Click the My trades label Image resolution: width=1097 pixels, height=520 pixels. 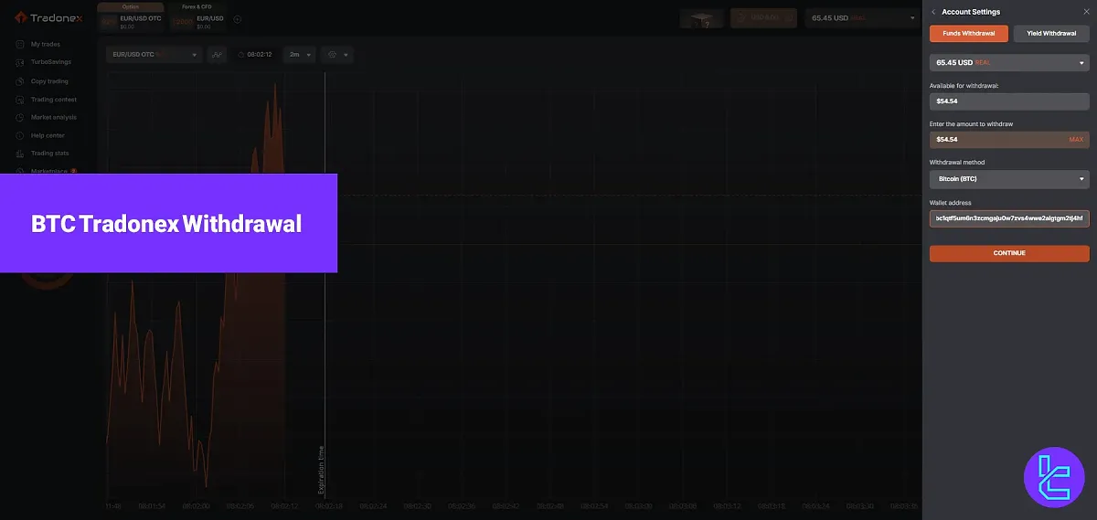tap(45, 44)
